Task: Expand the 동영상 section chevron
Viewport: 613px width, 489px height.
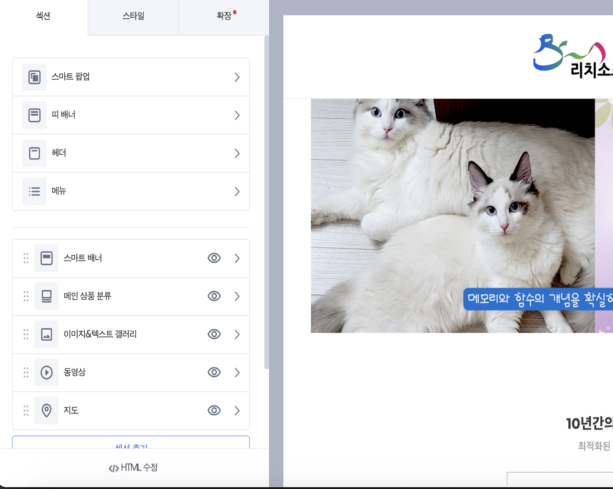Action: 237,372
